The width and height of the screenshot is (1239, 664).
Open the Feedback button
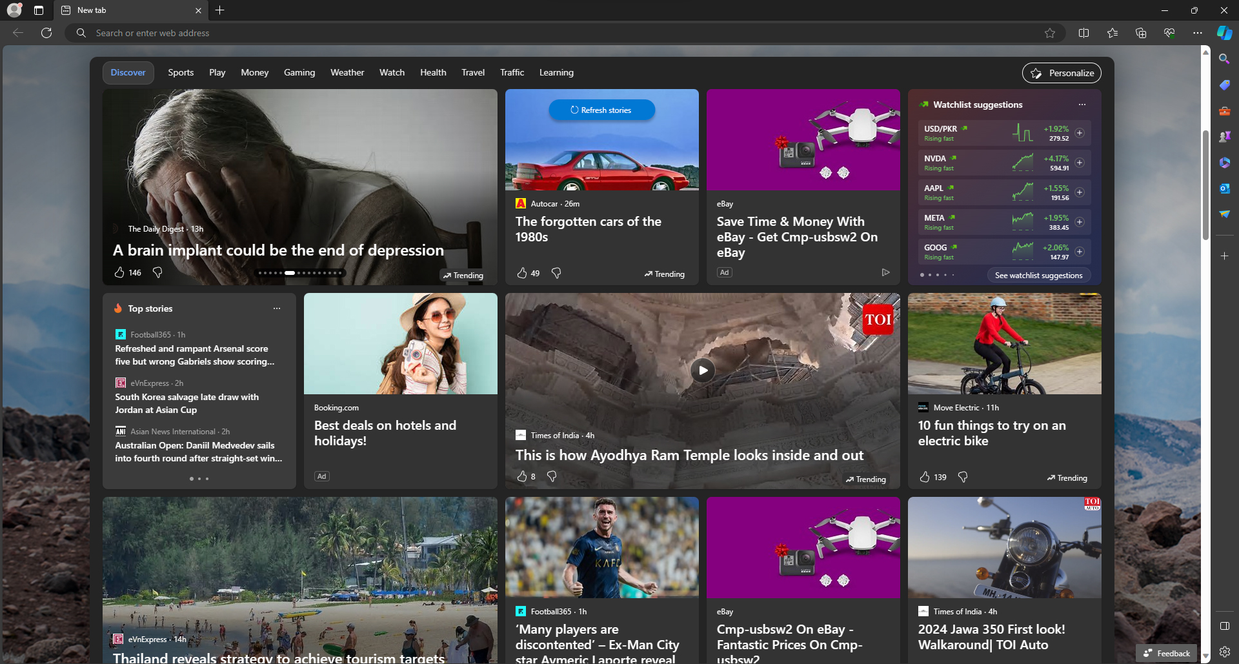(1167, 653)
